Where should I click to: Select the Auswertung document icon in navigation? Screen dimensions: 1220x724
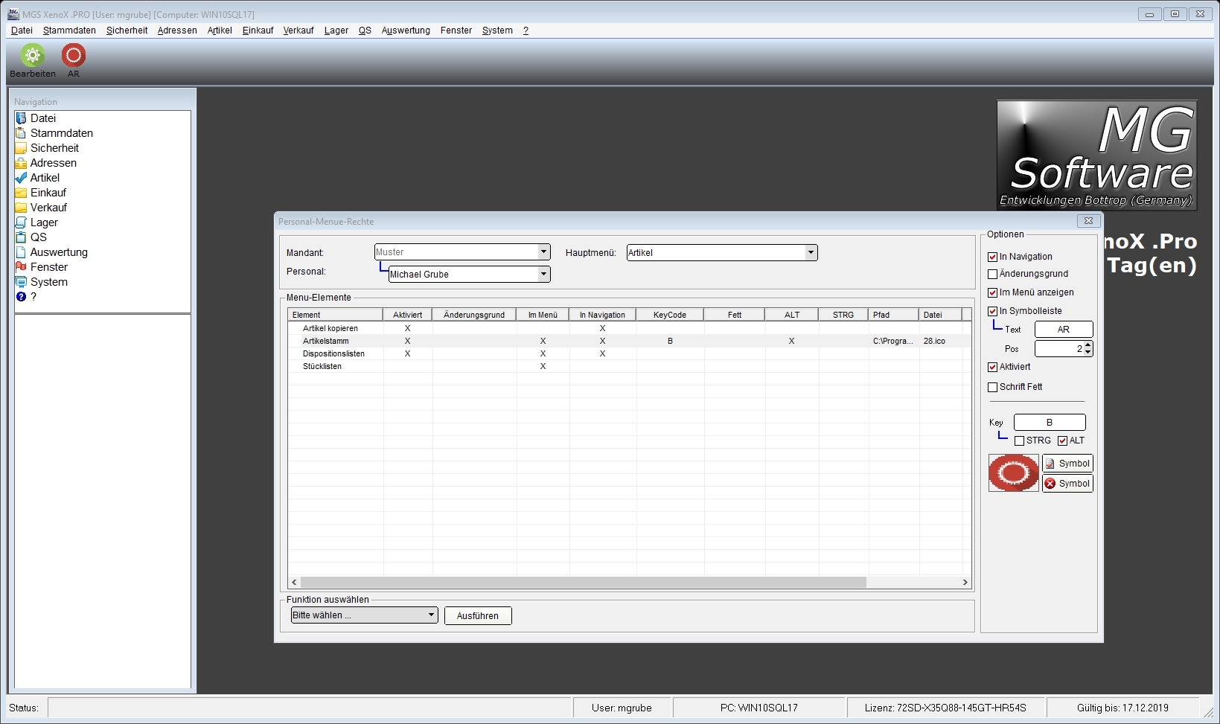pyautogui.click(x=21, y=252)
